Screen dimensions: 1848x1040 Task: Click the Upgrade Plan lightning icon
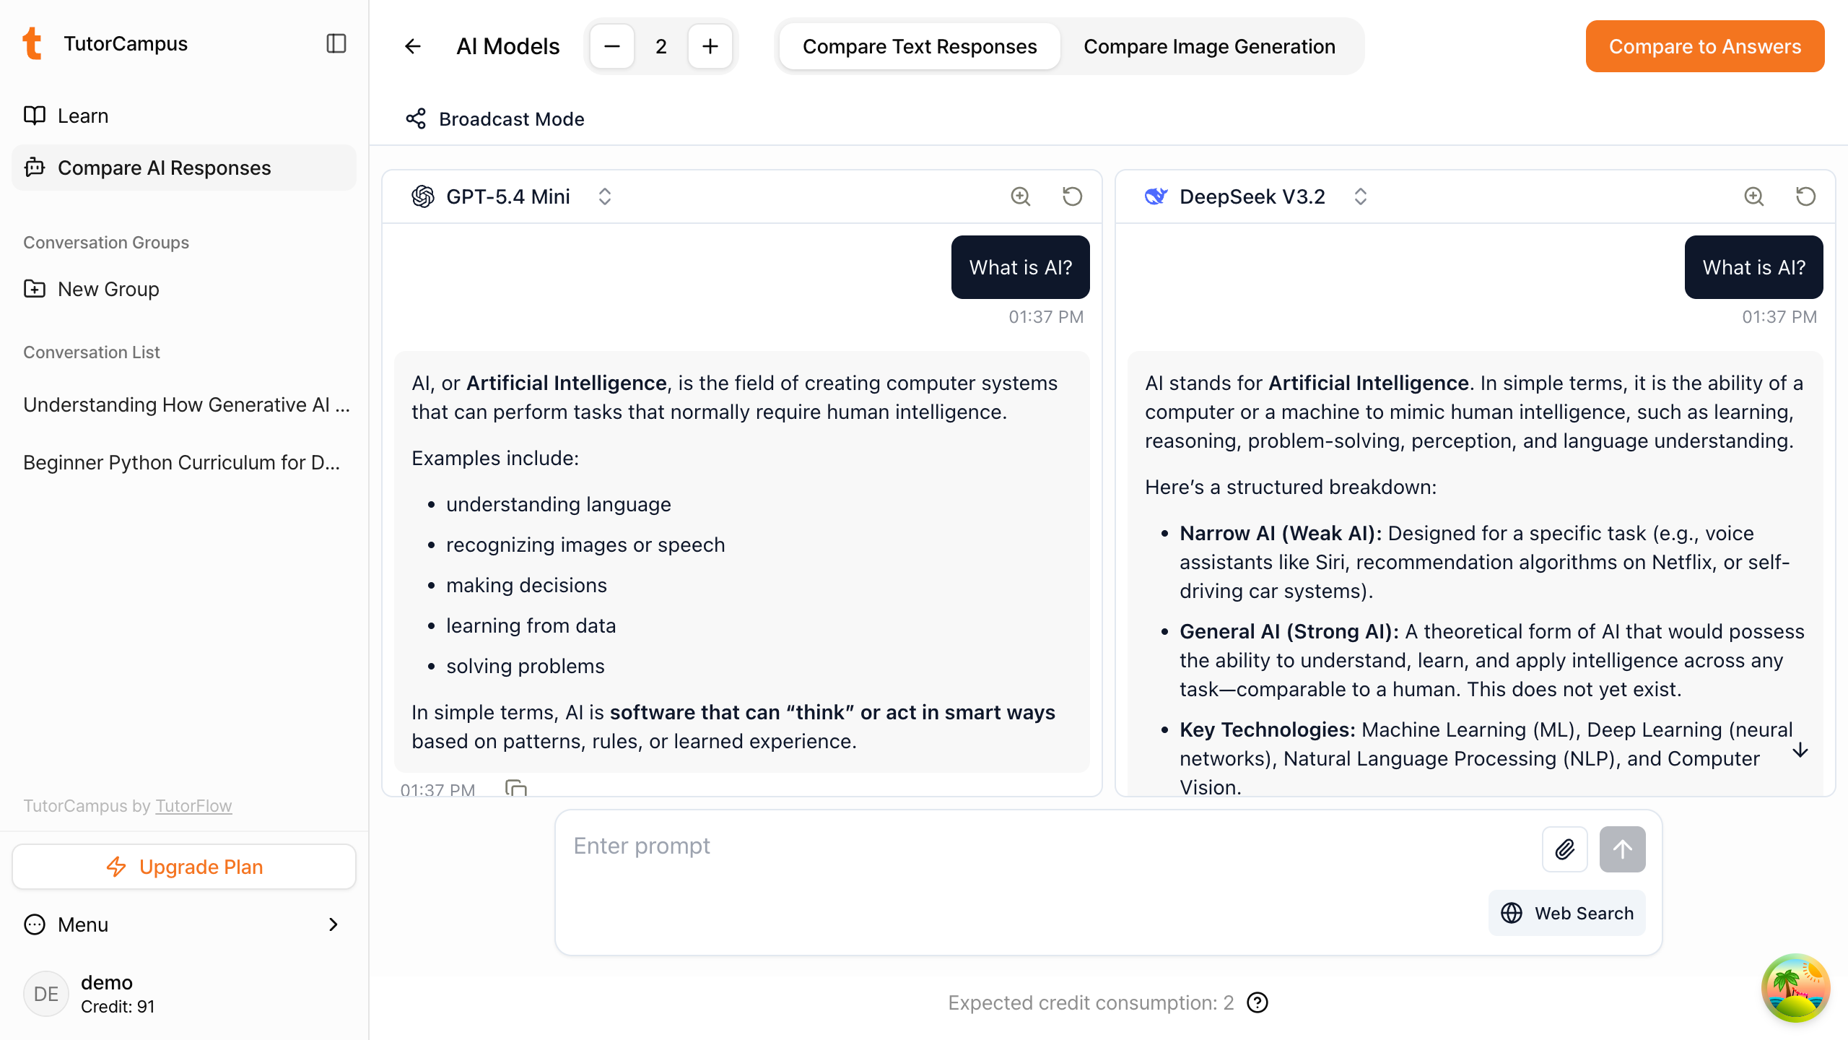click(116, 867)
